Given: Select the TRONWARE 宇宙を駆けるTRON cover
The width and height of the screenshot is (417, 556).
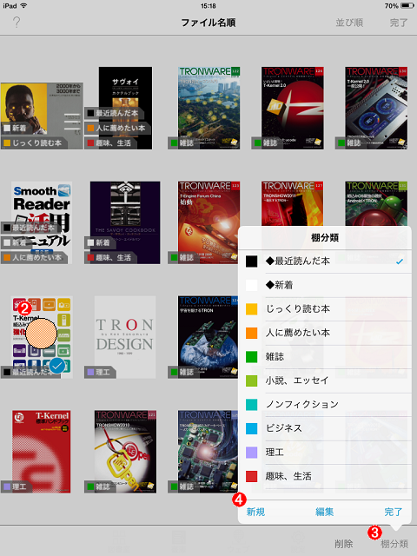Looking at the screenshot, I should [208, 337].
